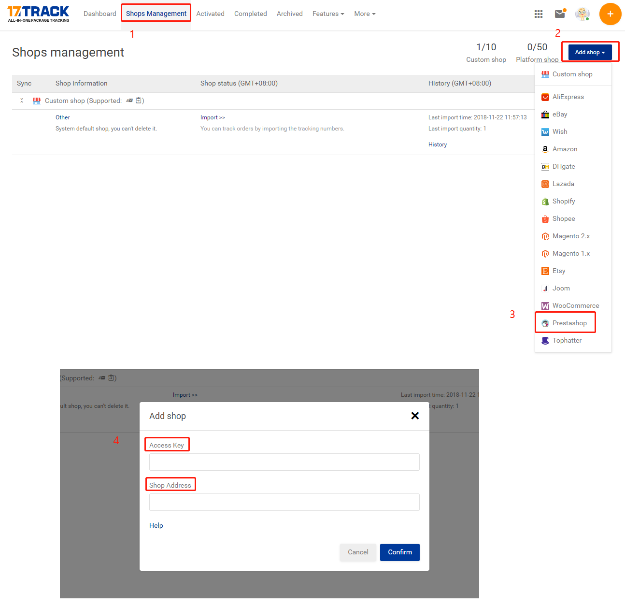Expand the More menu
This screenshot has width=625, height=608.
(x=365, y=14)
